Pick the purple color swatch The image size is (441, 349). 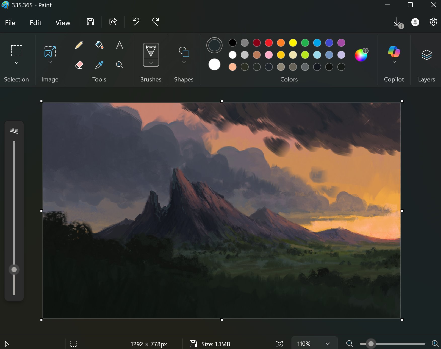pos(341,43)
